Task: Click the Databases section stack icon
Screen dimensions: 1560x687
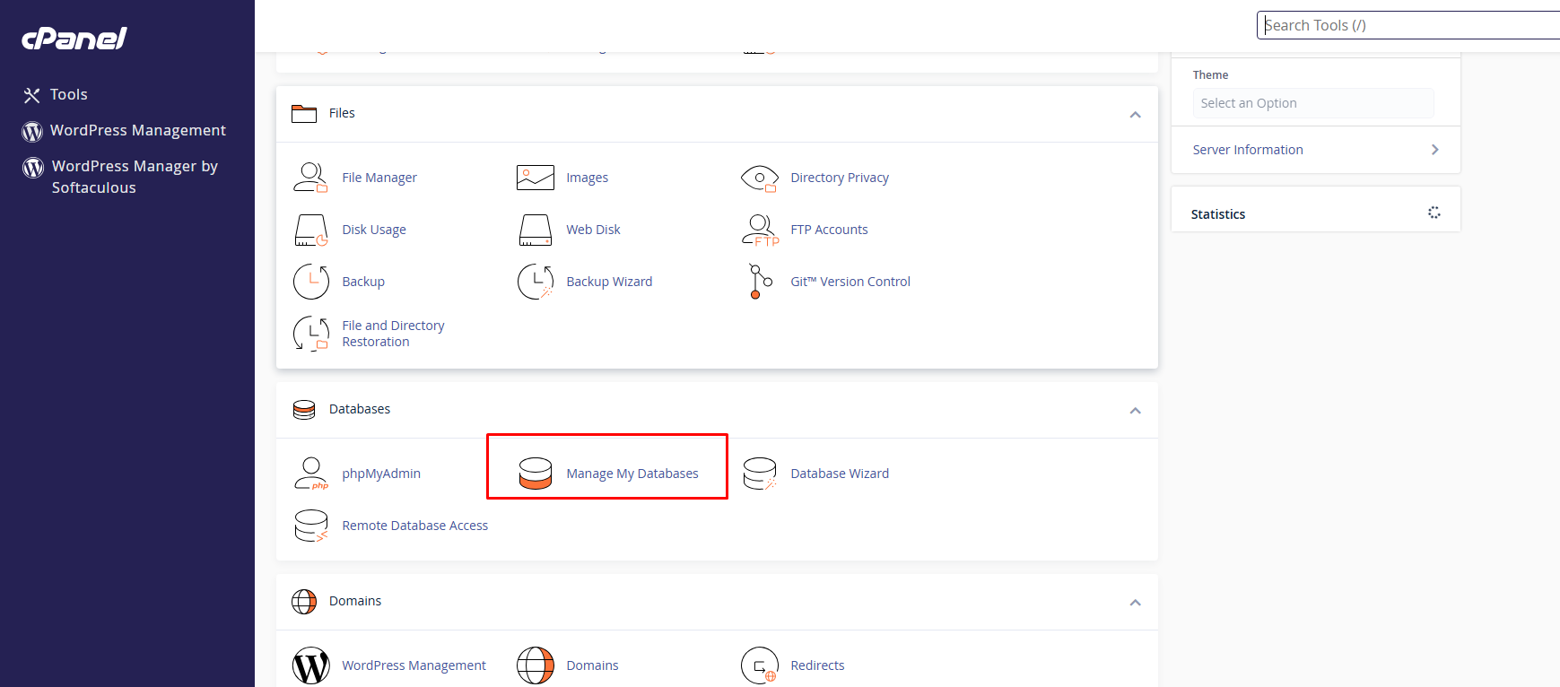Action: (304, 410)
